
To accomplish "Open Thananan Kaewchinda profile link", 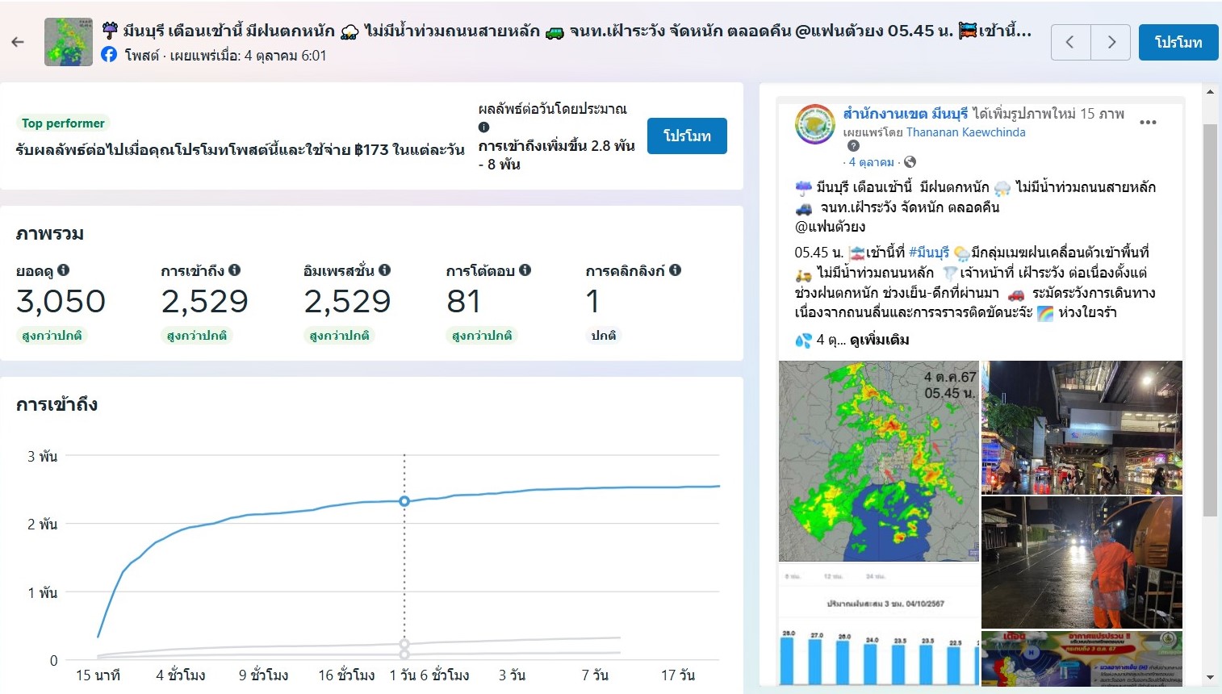I will tap(965, 132).
